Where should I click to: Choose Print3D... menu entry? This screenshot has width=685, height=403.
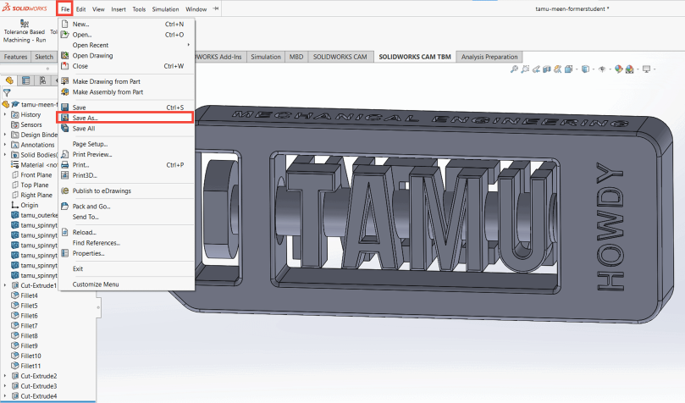pos(127,175)
